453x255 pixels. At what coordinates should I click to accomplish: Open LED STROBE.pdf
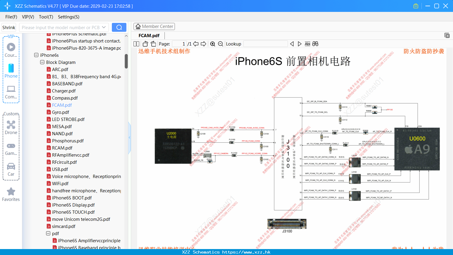pos(68,119)
